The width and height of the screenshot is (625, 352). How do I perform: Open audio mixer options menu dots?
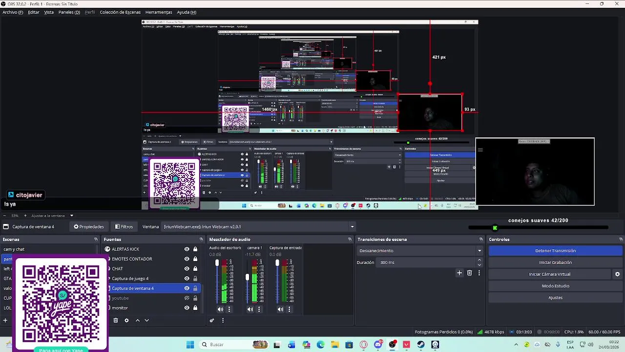pyautogui.click(x=223, y=320)
